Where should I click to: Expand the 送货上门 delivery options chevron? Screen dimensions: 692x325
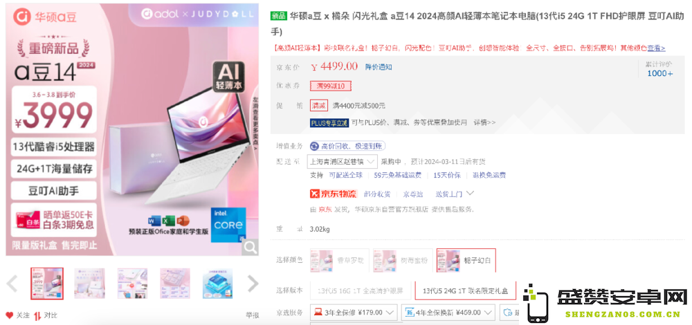click(470, 193)
